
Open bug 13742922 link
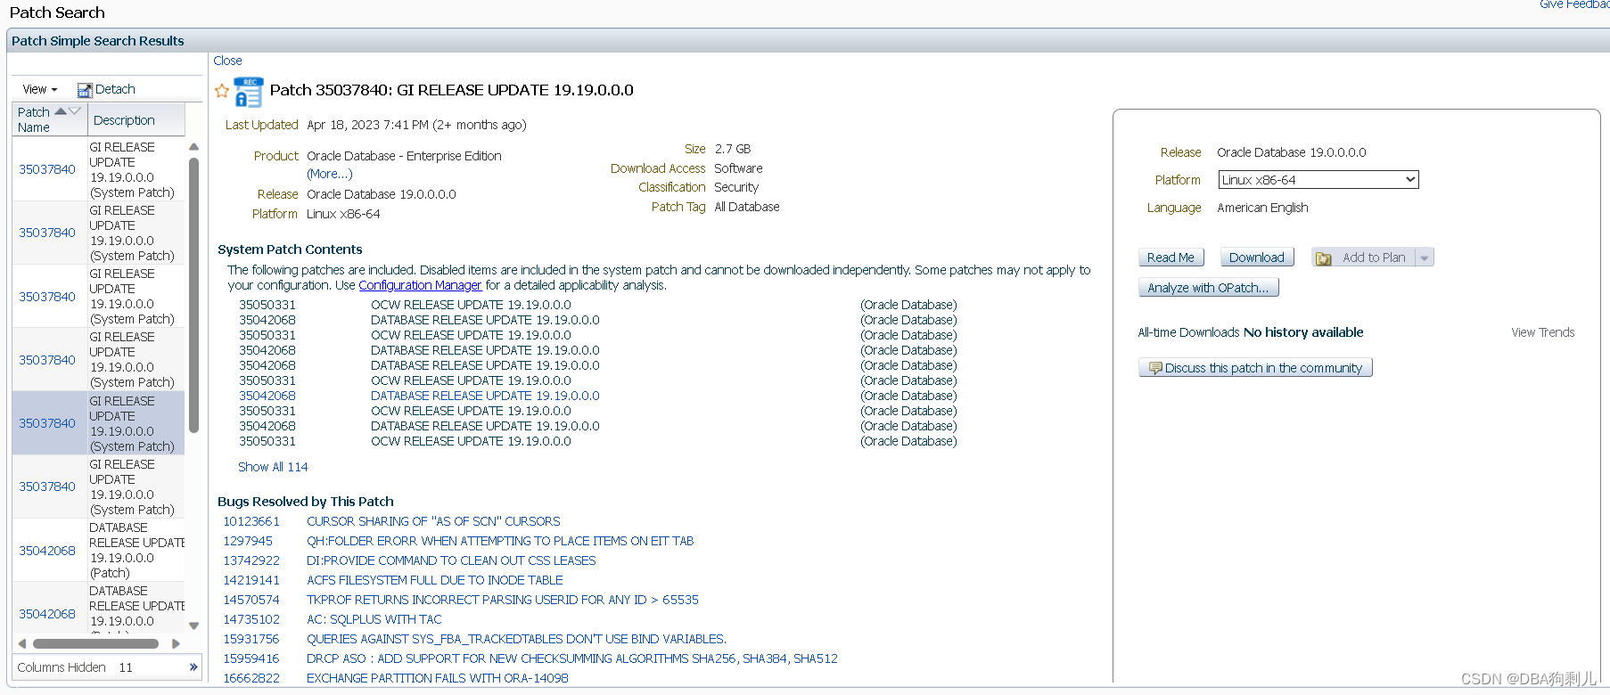(251, 560)
